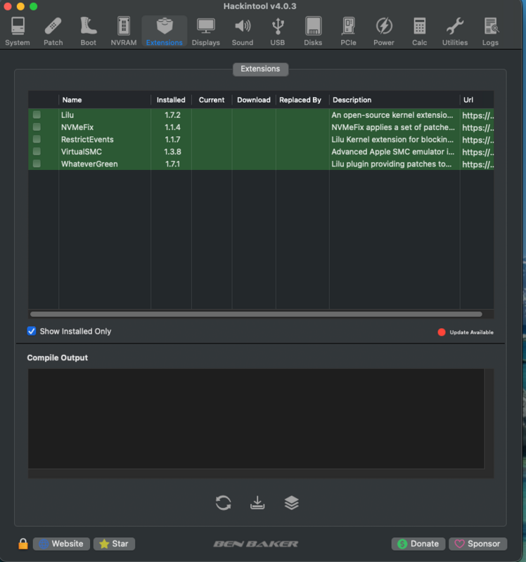Click the Download column header
The width and height of the screenshot is (526, 562).
[254, 100]
